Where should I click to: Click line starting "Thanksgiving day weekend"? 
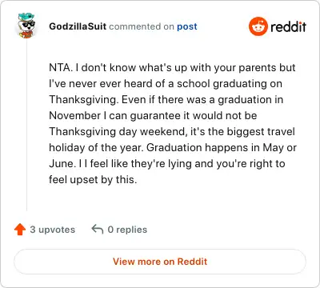(x=172, y=131)
